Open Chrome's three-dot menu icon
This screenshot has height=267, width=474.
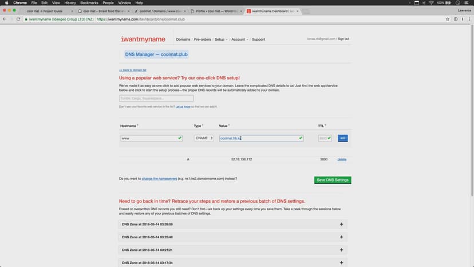(469, 19)
